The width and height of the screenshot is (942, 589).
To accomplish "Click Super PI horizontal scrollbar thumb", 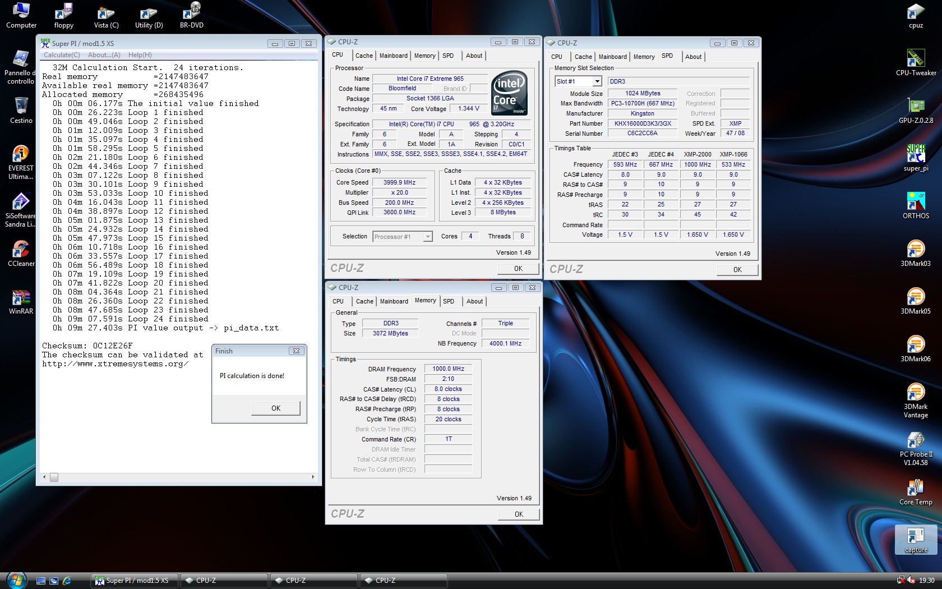I will tap(54, 477).
